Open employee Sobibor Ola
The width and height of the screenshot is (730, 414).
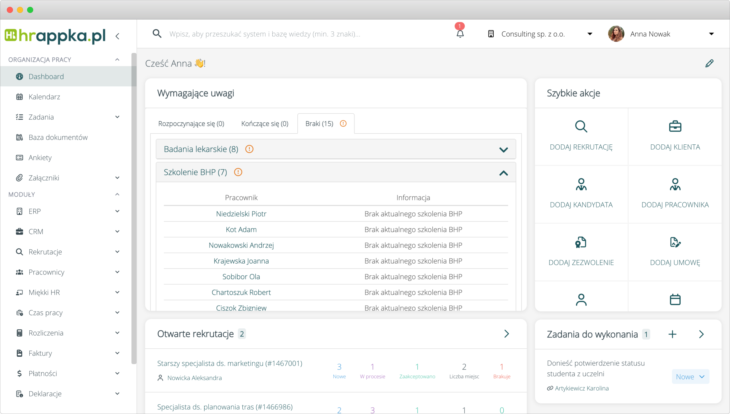(241, 276)
